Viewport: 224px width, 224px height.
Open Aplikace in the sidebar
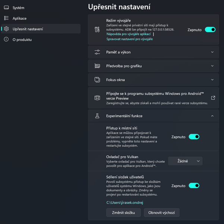pos(19,18)
